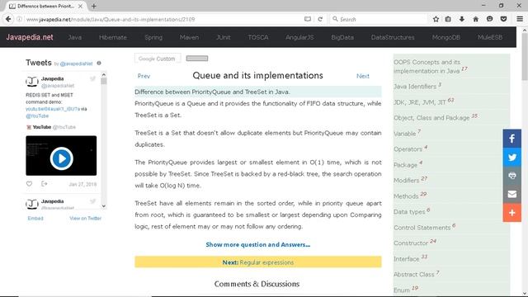
Task: Open the Java menu item
Action: click(x=75, y=37)
